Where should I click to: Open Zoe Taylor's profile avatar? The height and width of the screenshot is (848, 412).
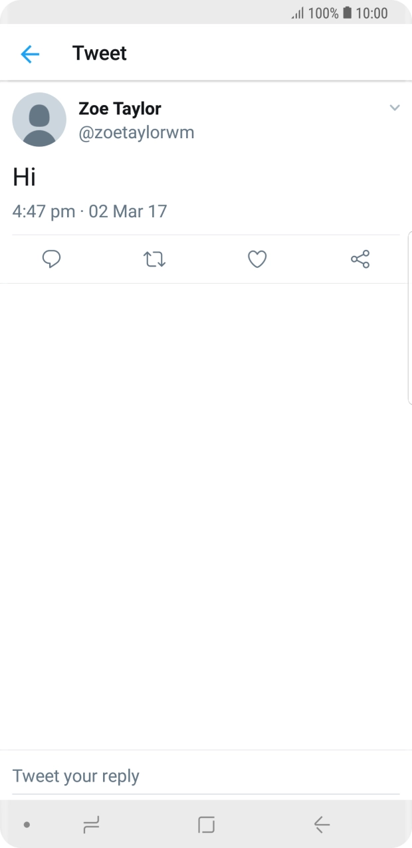click(x=39, y=120)
